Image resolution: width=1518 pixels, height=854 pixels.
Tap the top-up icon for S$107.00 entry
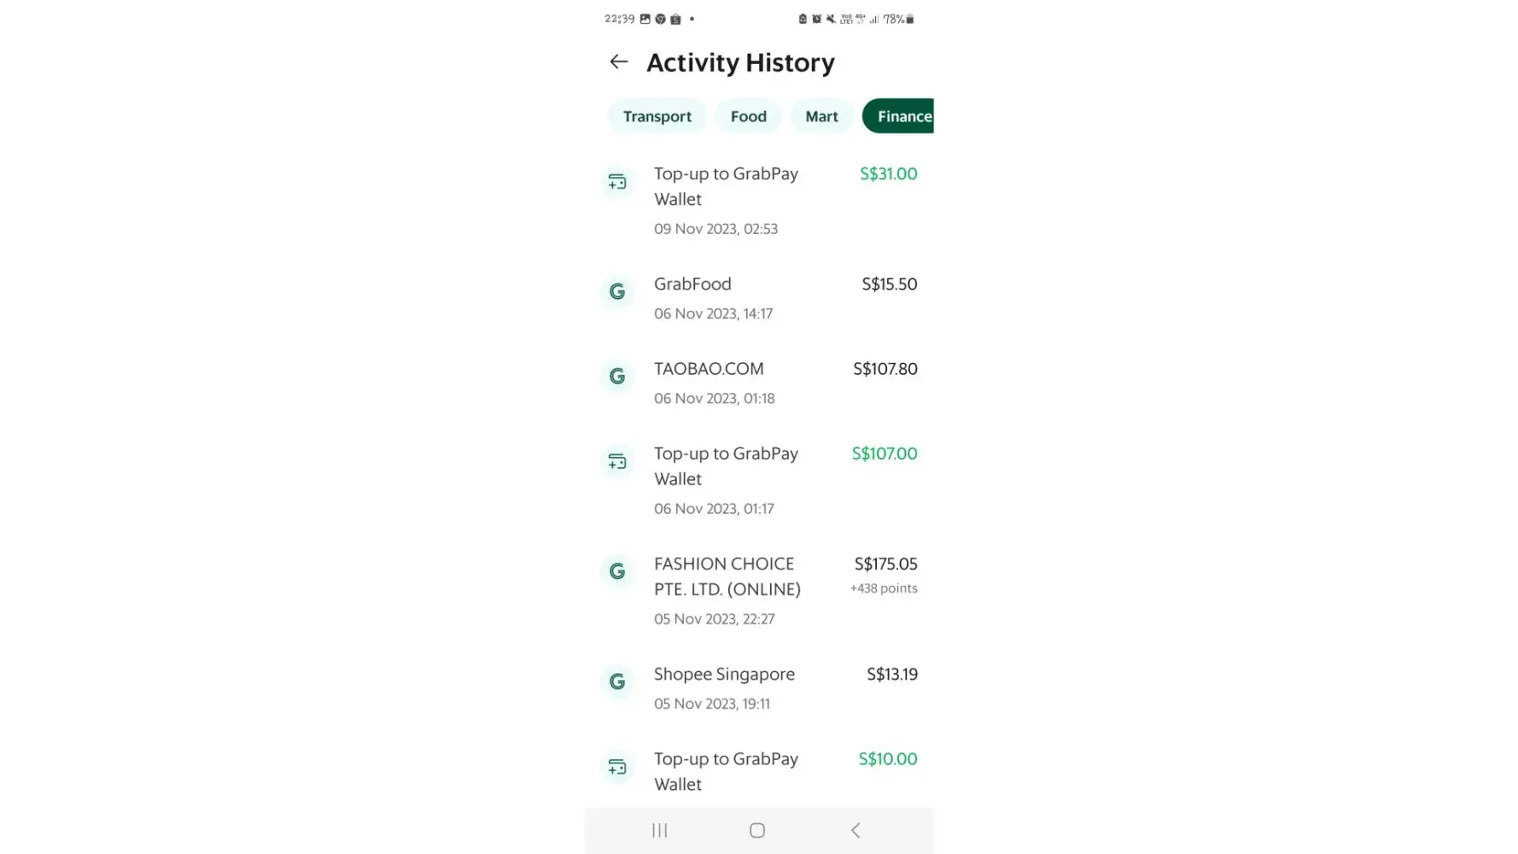617,462
